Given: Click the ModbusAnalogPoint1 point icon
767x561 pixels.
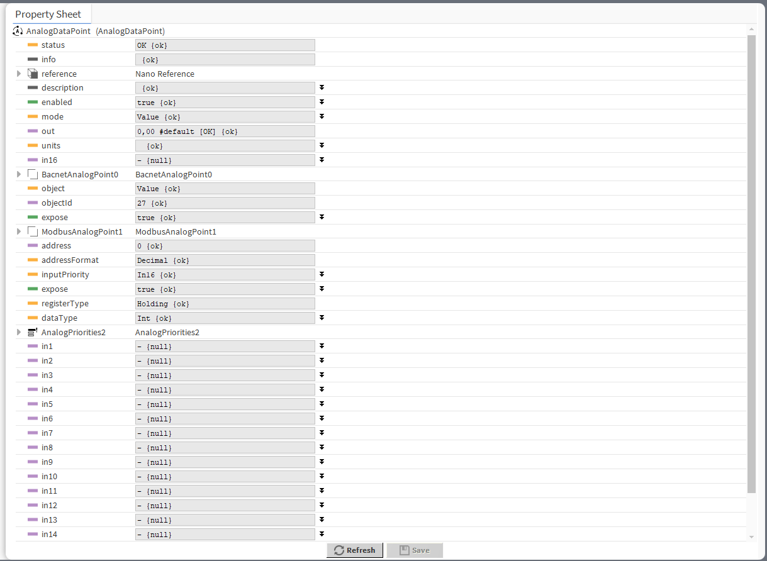Looking at the screenshot, I should coord(32,231).
